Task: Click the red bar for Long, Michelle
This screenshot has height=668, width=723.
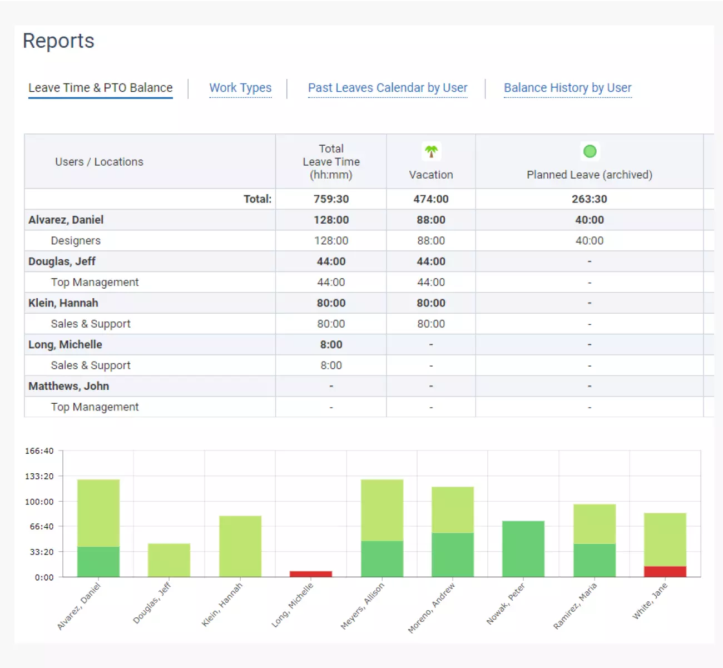Action: coord(311,573)
